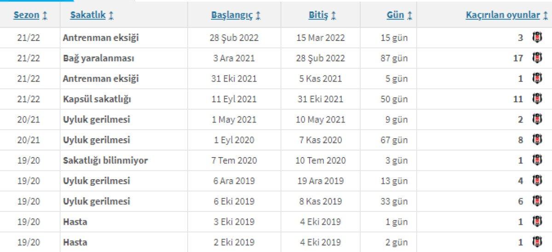Click club crest beside 28 Şub 2022 start date
The image size is (552, 252).
[536, 37]
